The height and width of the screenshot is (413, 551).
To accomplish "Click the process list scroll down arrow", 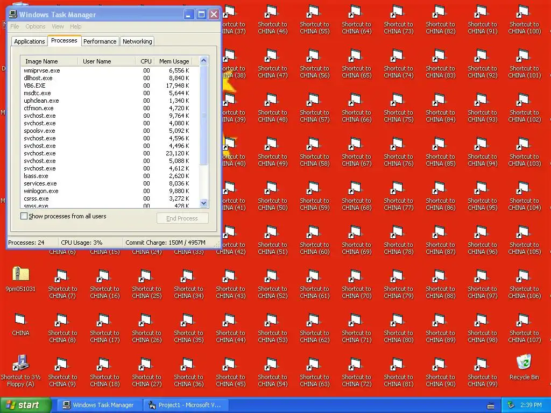I will 203,203.
